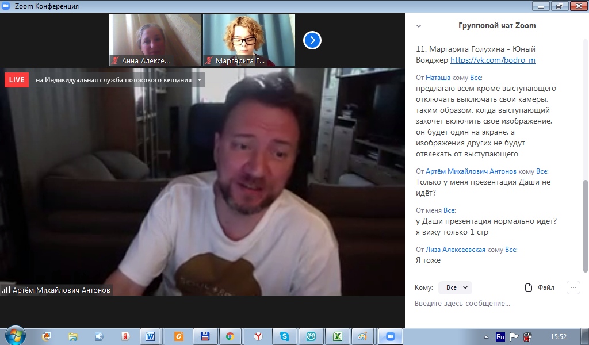Click the chat message 'Я тоже'
Image resolution: width=589 pixels, height=345 pixels.
[428, 260]
